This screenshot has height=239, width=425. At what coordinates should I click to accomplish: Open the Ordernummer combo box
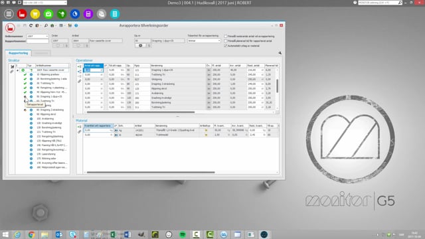pyautogui.click(x=37, y=36)
